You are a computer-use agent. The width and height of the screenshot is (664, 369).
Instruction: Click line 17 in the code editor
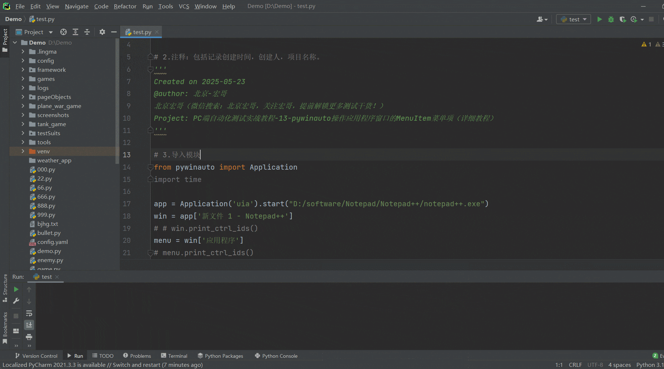click(x=321, y=204)
